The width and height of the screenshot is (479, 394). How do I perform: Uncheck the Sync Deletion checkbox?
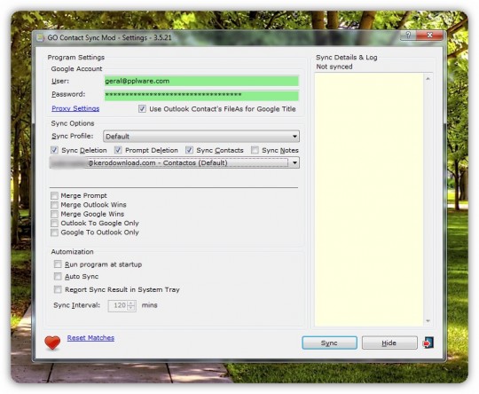click(x=54, y=150)
